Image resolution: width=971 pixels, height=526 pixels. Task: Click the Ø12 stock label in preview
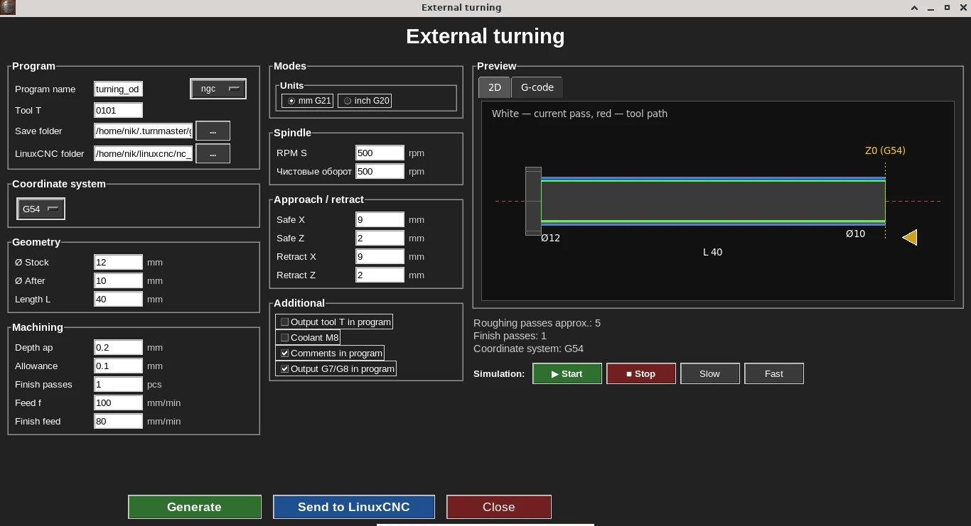(x=550, y=238)
